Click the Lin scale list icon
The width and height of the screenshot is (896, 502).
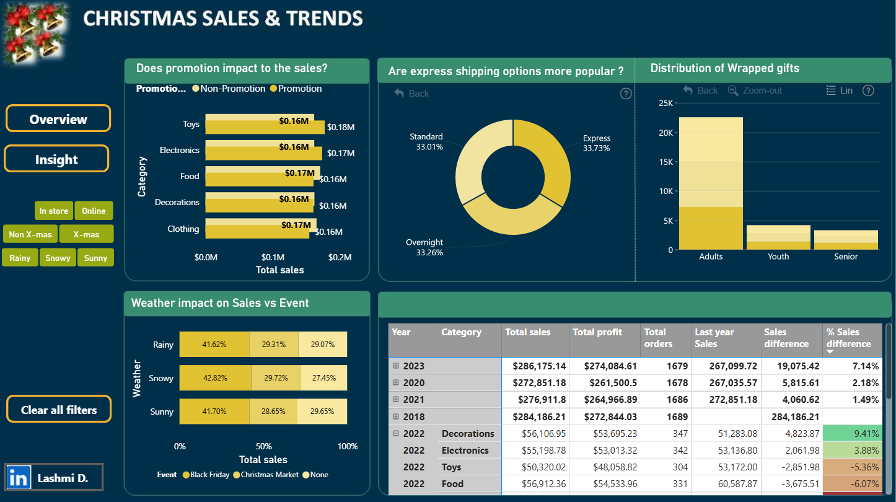(x=832, y=90)
